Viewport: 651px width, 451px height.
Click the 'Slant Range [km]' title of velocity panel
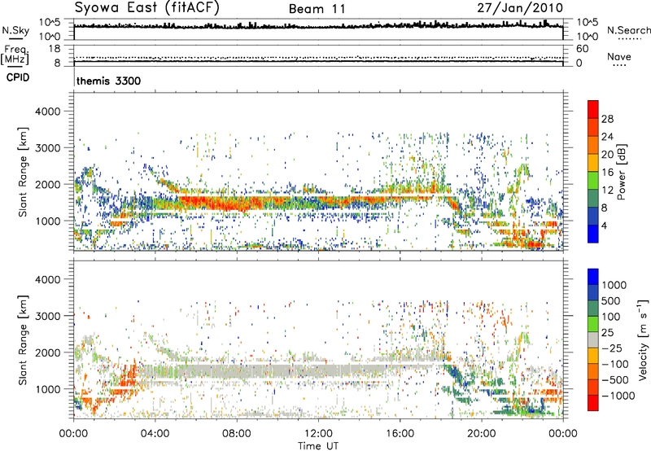23,340
